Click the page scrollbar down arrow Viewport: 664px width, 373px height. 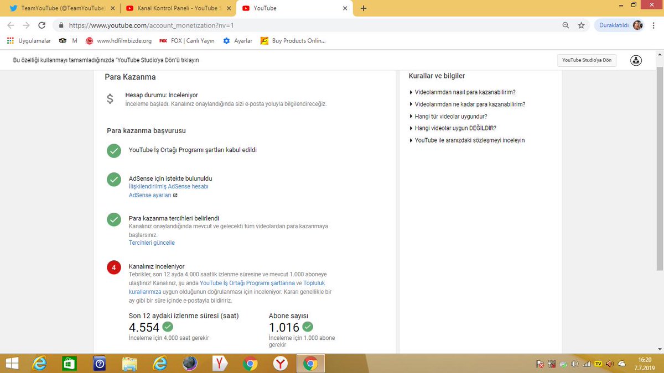(x=659, y=349)
